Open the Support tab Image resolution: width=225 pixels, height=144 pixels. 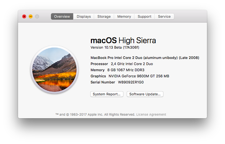[144, 16]
